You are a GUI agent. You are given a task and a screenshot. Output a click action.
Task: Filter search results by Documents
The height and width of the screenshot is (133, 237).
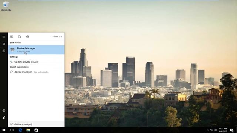click(x=20, y=37)
